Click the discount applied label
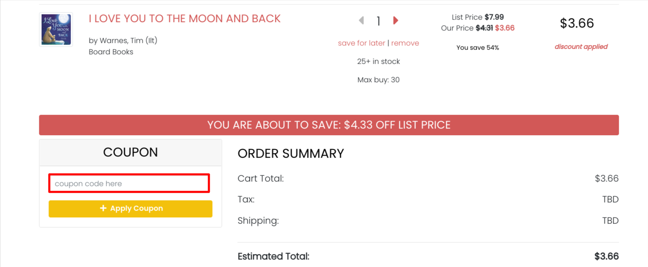Viewport: 648px width, 267px height. pos(581,46)
